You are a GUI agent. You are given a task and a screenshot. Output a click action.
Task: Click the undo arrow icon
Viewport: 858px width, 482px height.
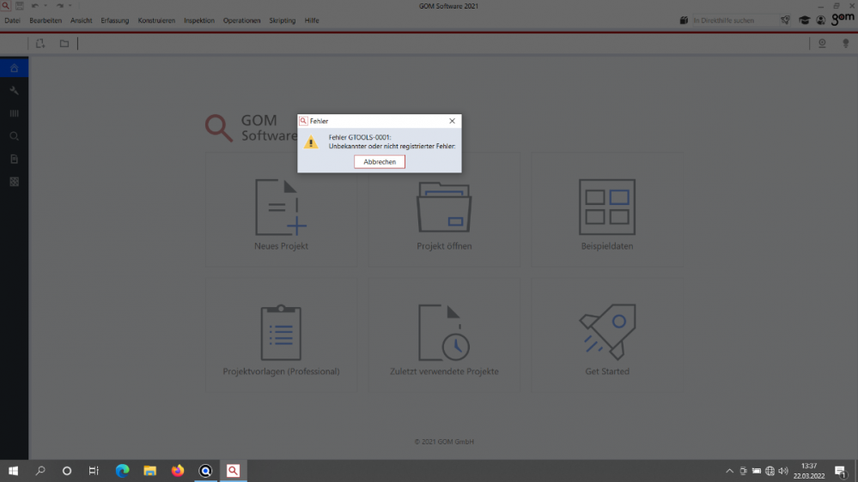tap(34, 5)
